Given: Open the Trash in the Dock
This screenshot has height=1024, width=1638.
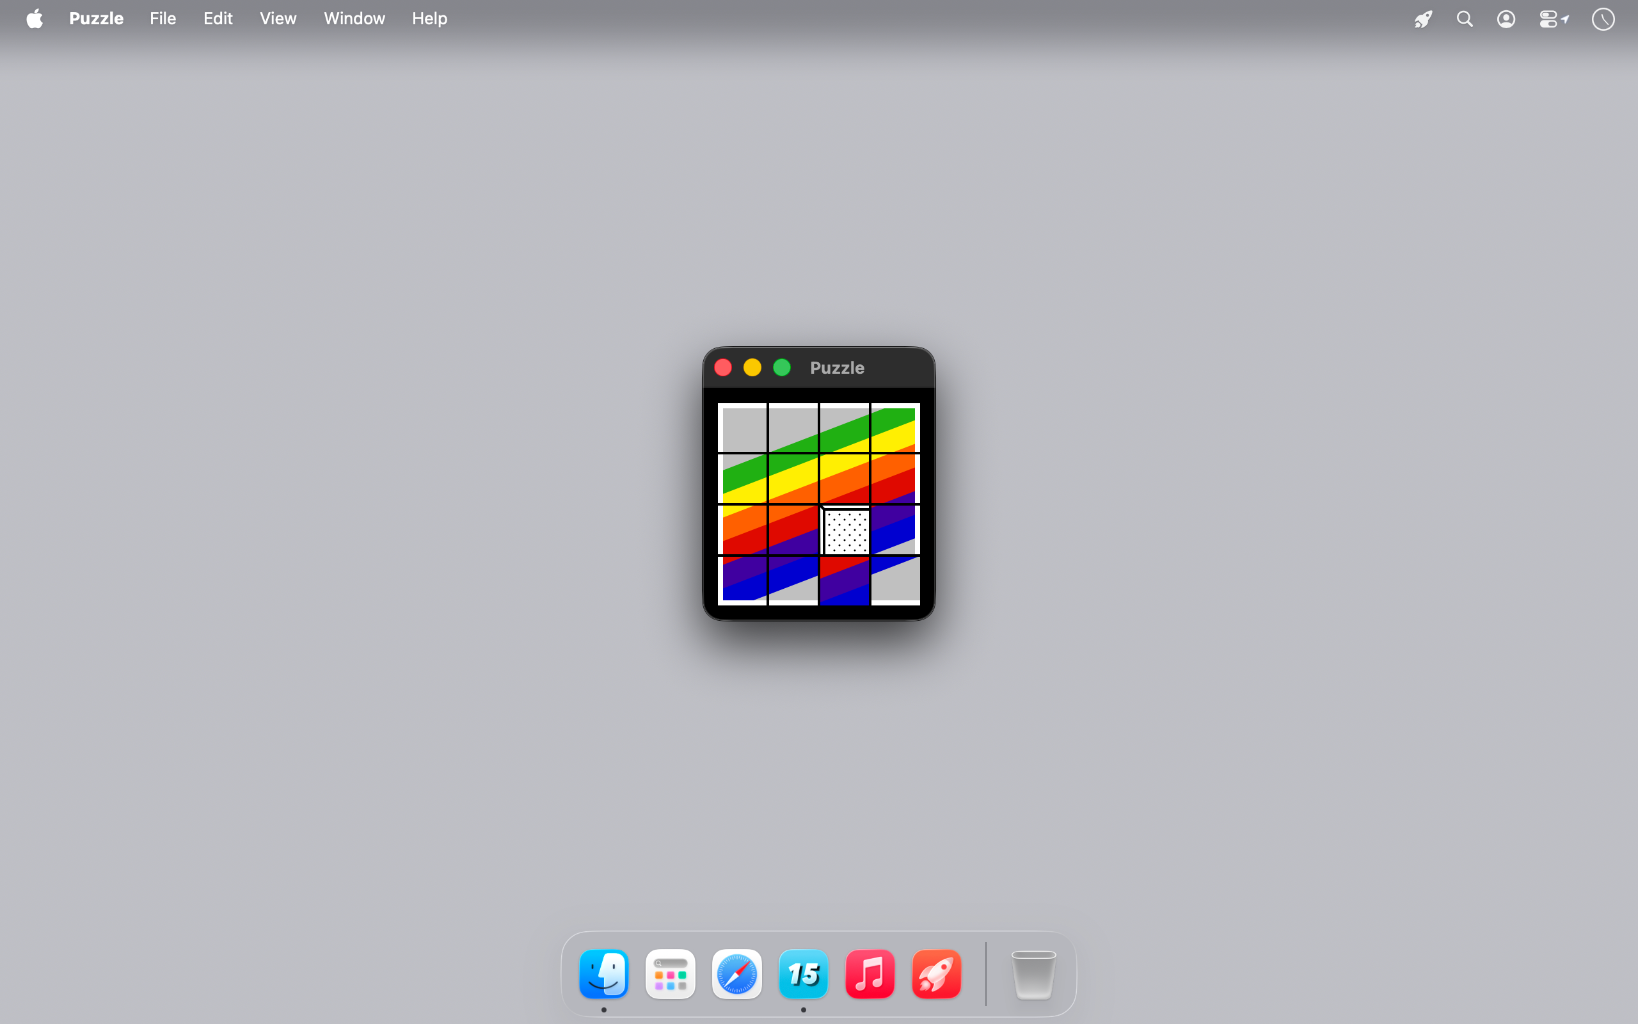Looking at the screenshot, I should pyautogui.click(x=1033, y=974).
